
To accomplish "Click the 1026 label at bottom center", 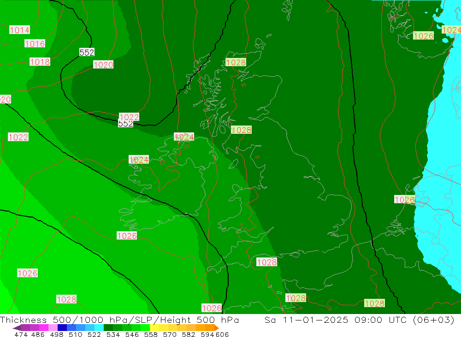I will (212, 308).
